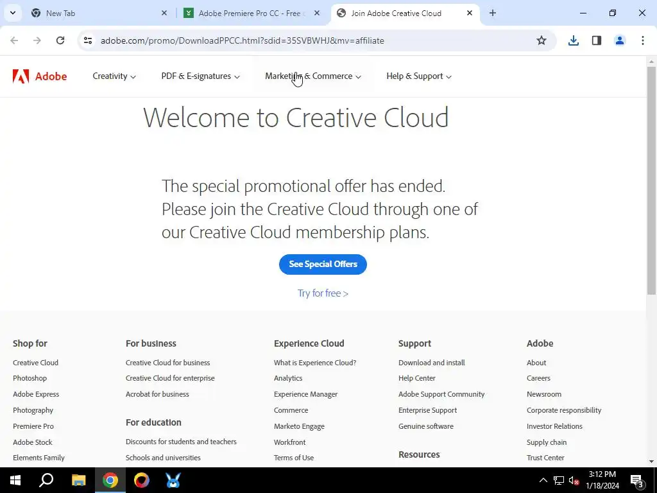Open Download and install link
The width and height of the screenshot is (657, 493).
[x=432, y=363]
